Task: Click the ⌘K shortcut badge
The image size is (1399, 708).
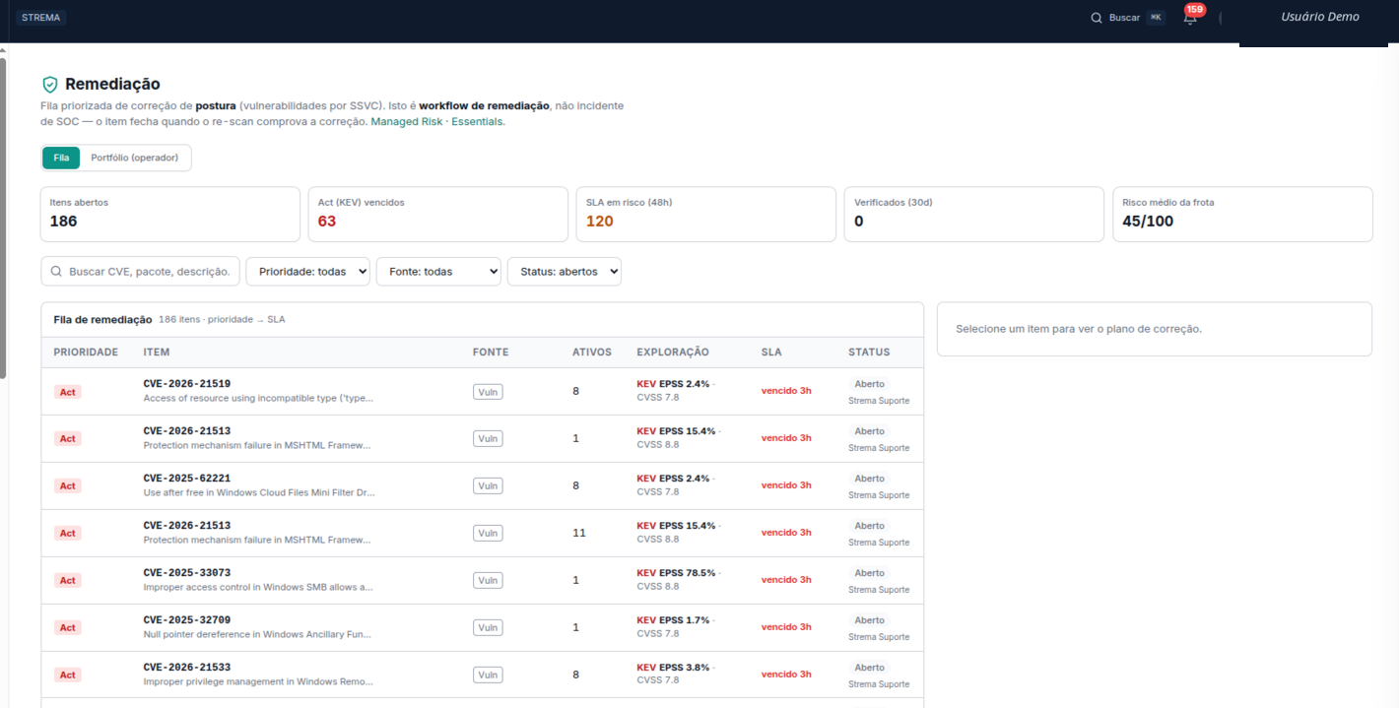Action: (1156, 18)
